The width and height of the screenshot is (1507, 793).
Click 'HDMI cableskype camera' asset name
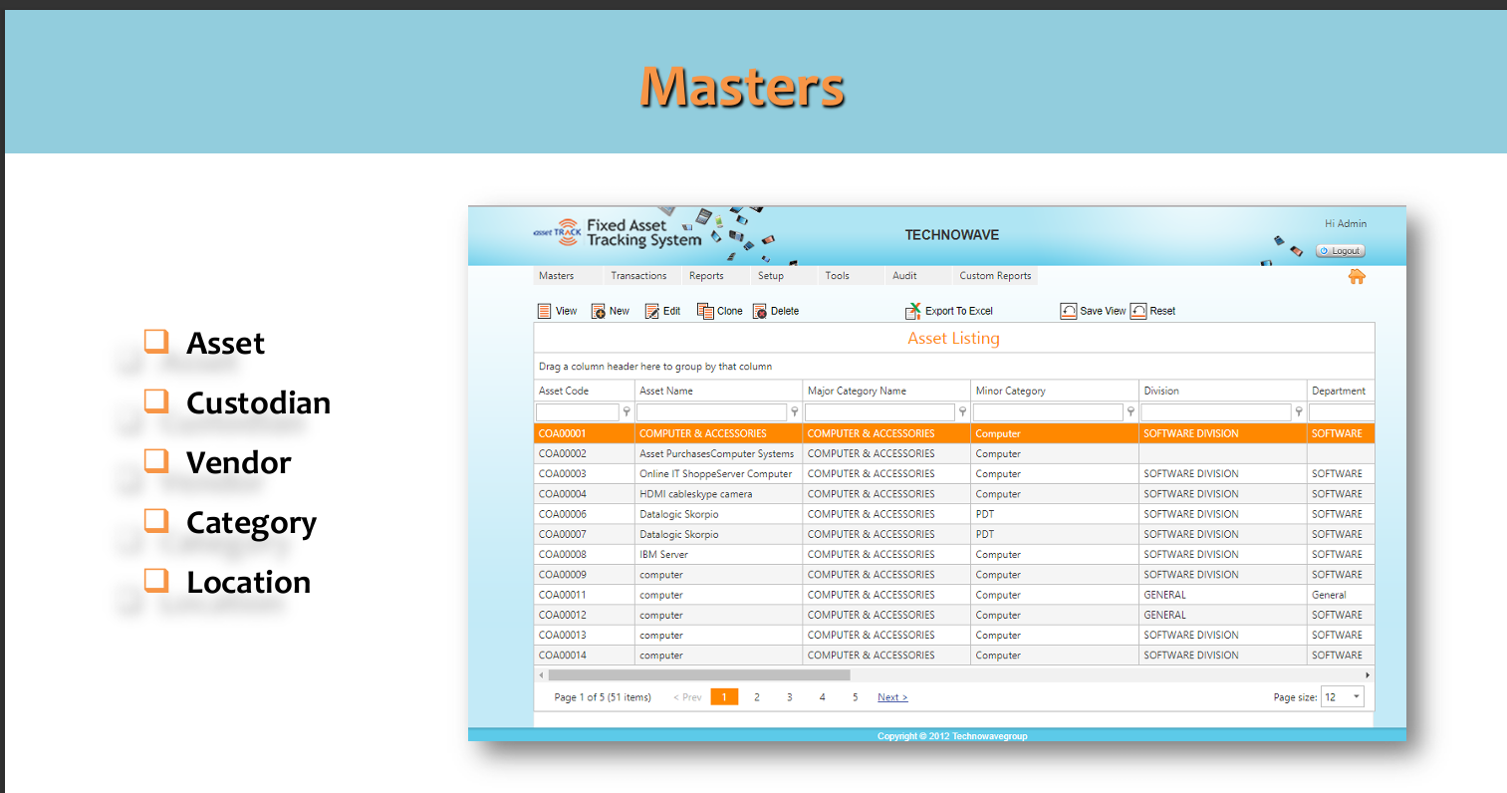696,494
